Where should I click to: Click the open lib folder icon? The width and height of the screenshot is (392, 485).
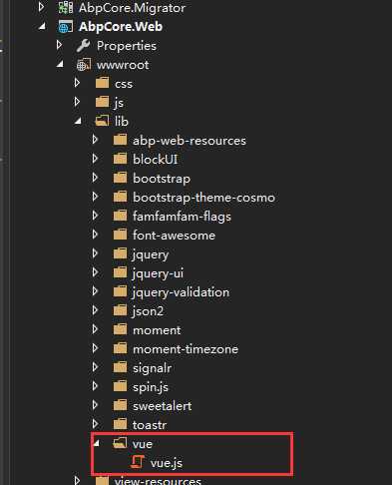102,121
